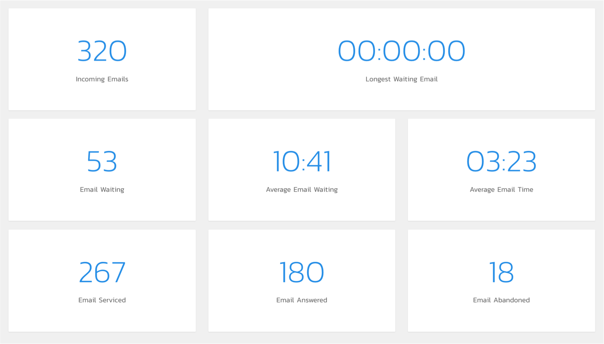Click the Longest Waiting Email label
The width and height of the screenshot is (604, 344).
401,79
